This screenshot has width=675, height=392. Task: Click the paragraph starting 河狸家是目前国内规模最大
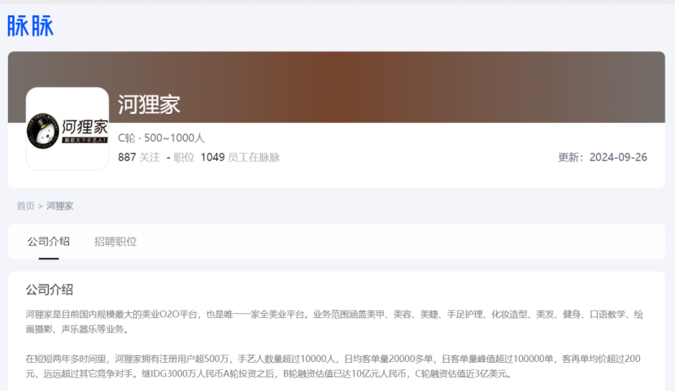[334, 321]
